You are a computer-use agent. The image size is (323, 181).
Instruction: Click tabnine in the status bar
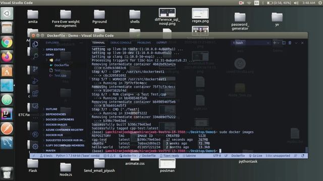pyautogui.click(x=189, y=156)
